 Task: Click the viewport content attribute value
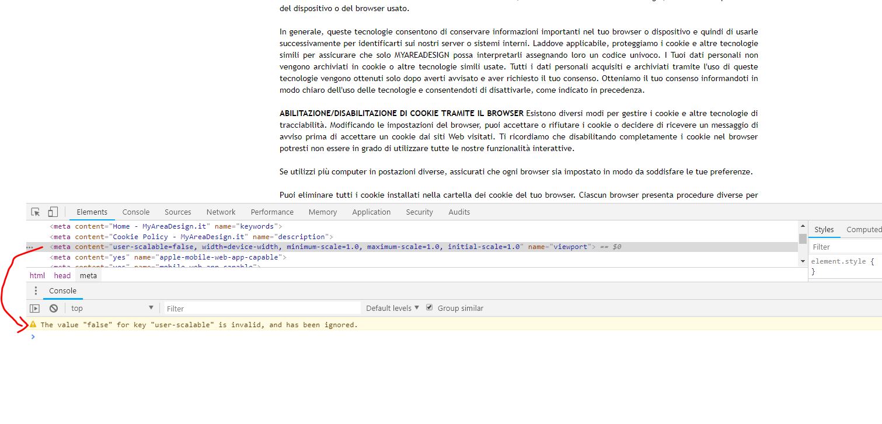tap(318, 247)
